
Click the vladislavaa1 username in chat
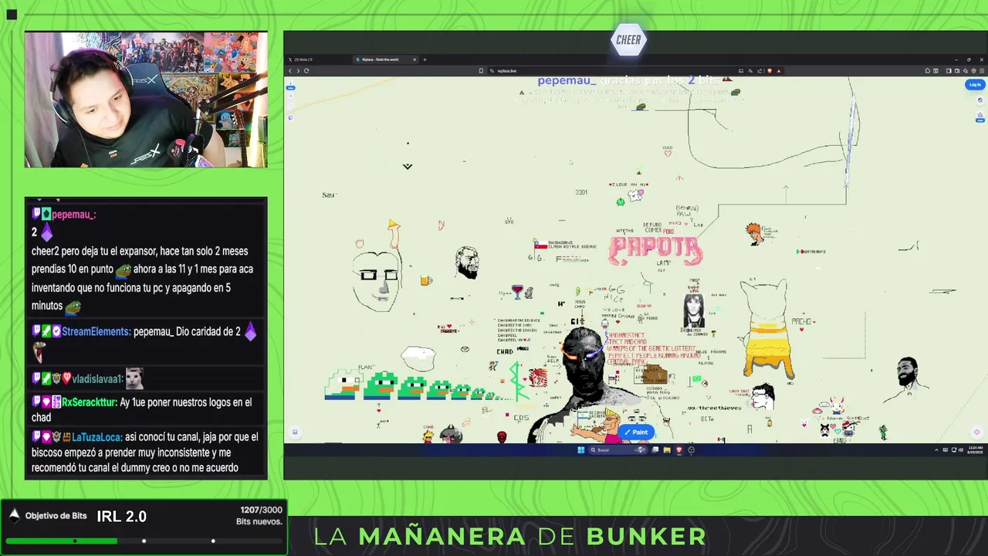98,379
